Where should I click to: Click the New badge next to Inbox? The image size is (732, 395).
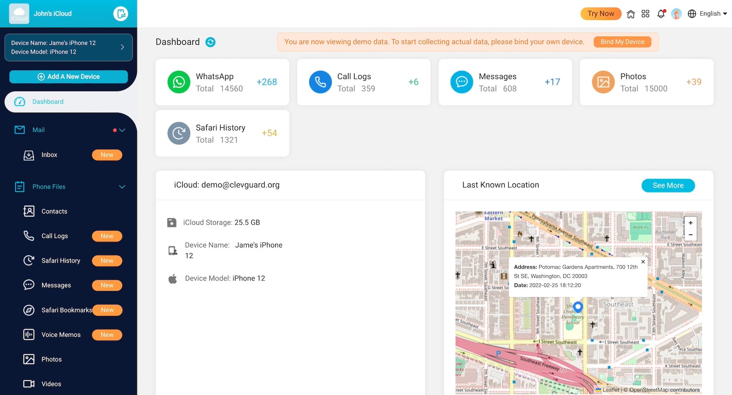pyautogui.click(x=107, y=155)
